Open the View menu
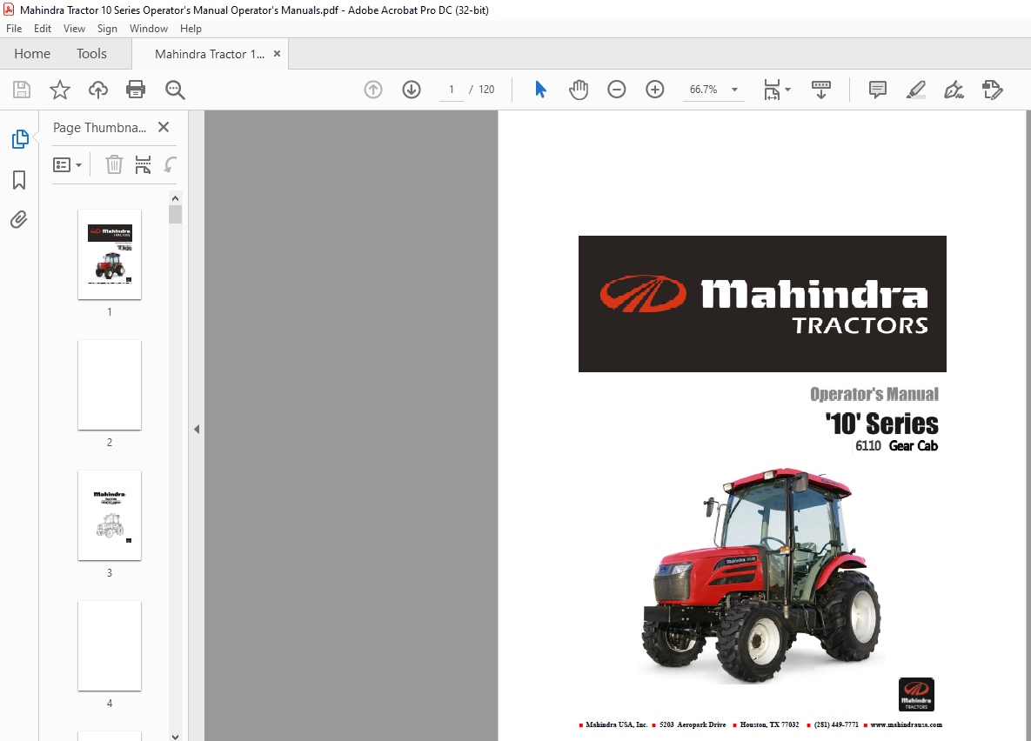 [74, 29]
